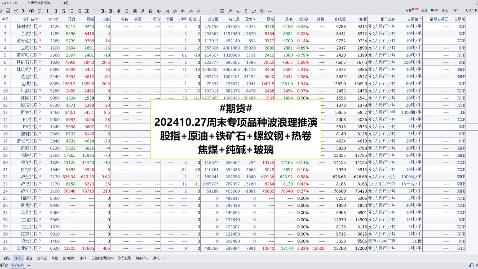
Task: Select the 3-minute period button
Action: coord(55,11)
